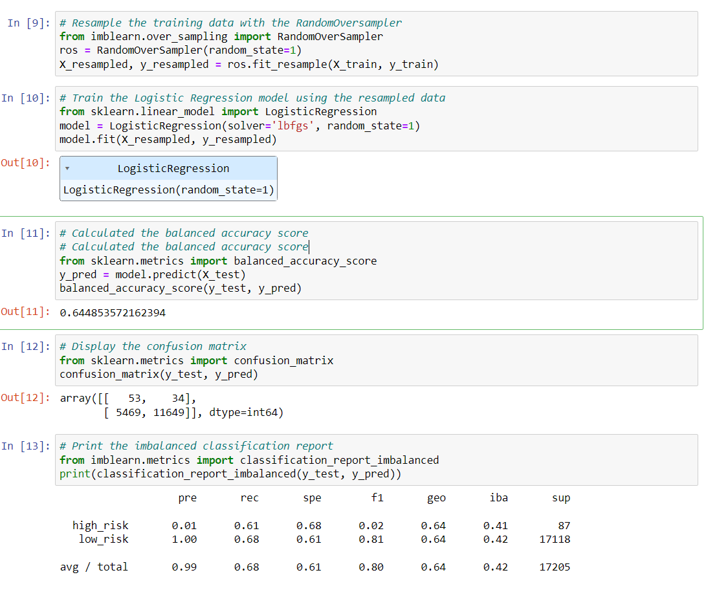Click the low_risk f1 value 0.81
Screen dimensions: 706x610
371,539
